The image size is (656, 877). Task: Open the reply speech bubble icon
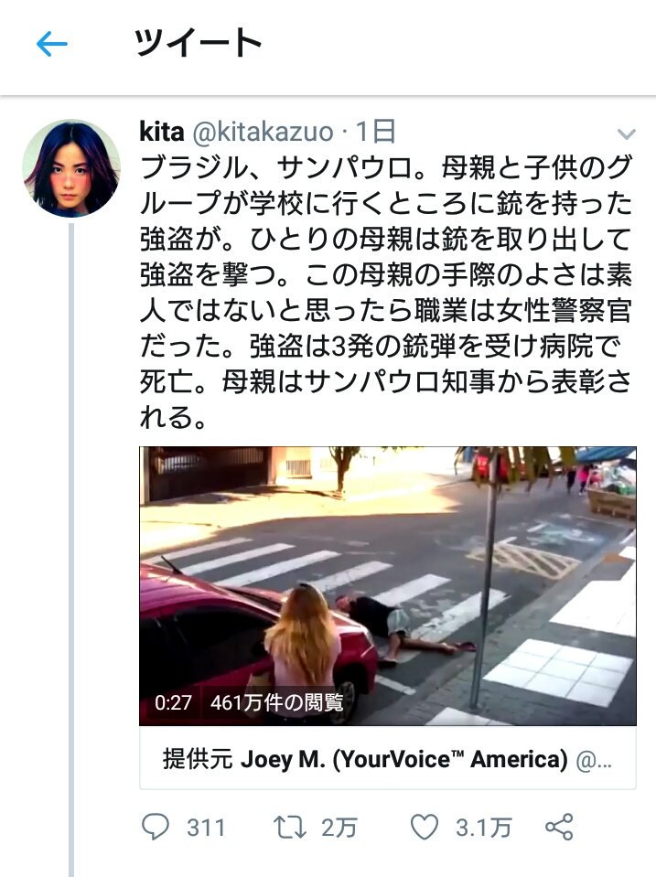pyautogui.click(x=155, y=827)
